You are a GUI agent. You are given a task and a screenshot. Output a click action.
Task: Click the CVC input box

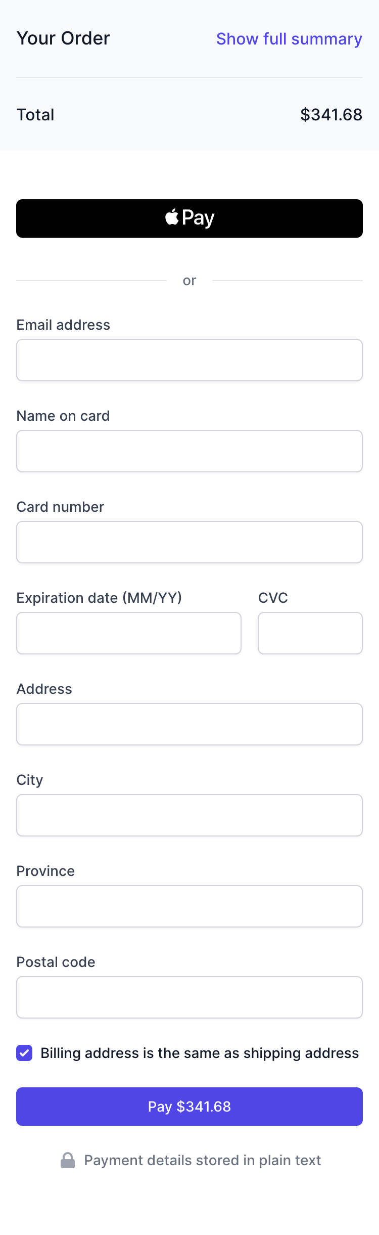coord(310,633)
